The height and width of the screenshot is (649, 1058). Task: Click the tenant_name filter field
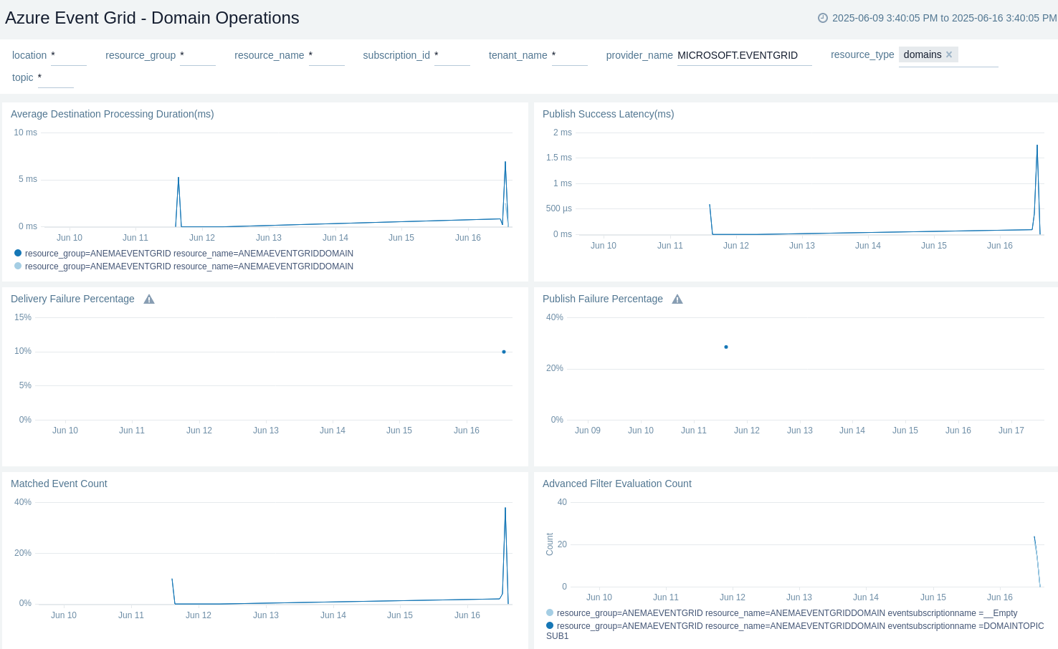570,55
